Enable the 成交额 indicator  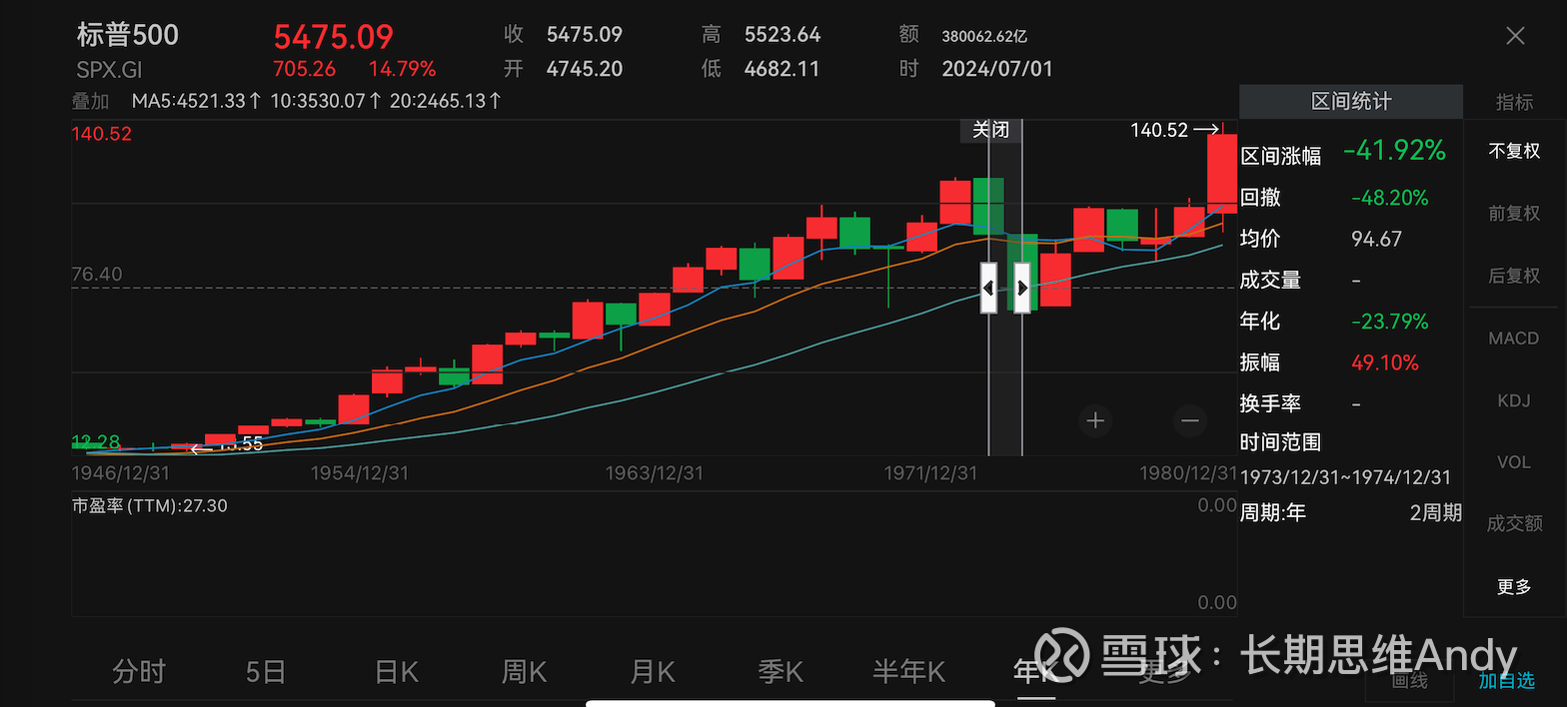pos(1514,524)
